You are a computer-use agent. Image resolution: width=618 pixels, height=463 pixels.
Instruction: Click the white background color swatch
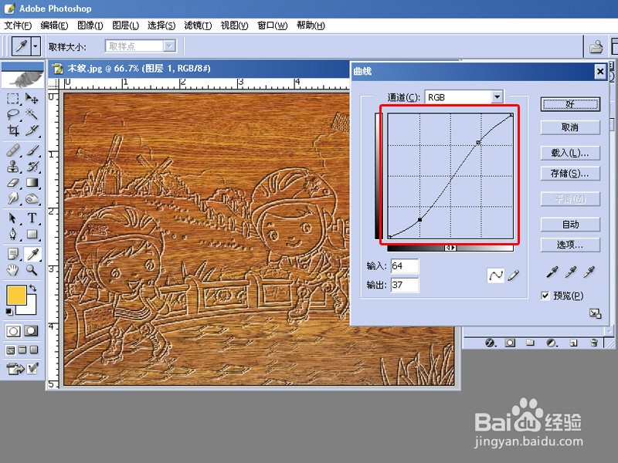coord(31,308)
